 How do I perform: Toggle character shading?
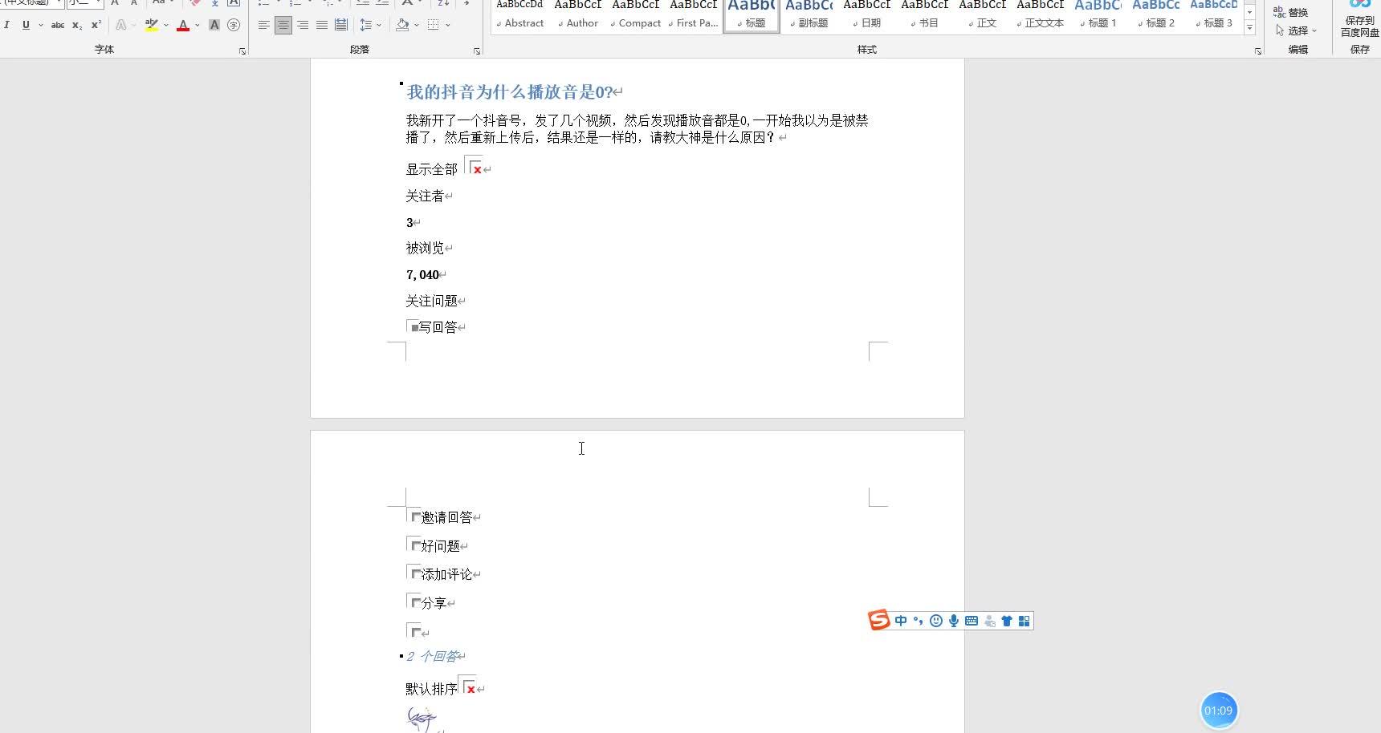pyautogui.click(x=214, y=25)
